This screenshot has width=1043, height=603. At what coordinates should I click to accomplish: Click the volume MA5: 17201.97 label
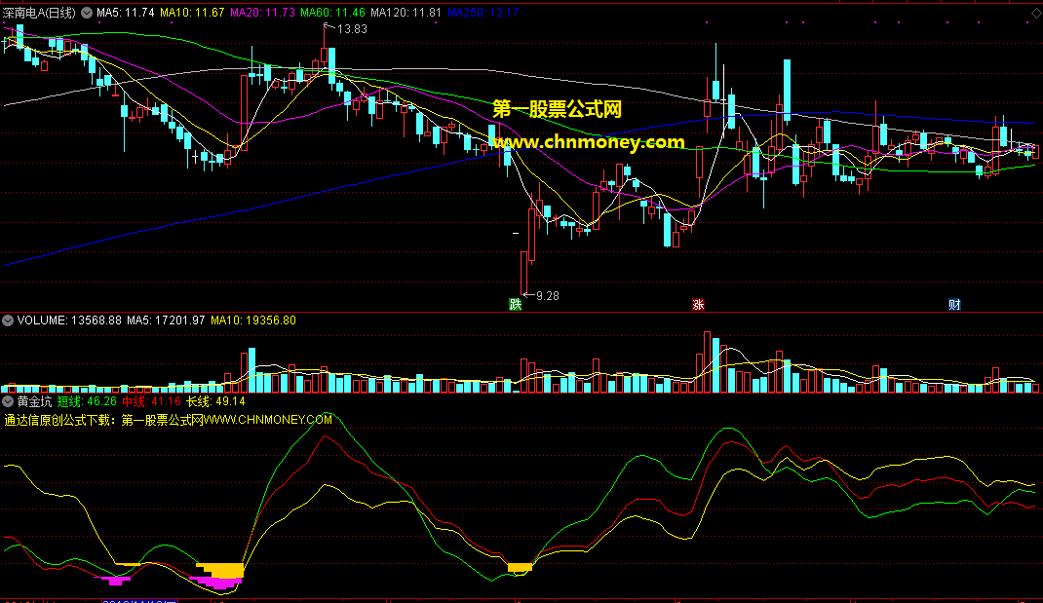(x=166, y=320)
